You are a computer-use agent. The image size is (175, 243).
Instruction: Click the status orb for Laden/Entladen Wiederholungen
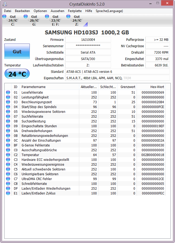tap(8, 188)
